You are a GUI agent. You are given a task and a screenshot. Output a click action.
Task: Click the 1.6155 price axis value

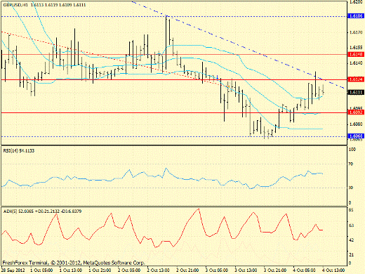(356, 48)
